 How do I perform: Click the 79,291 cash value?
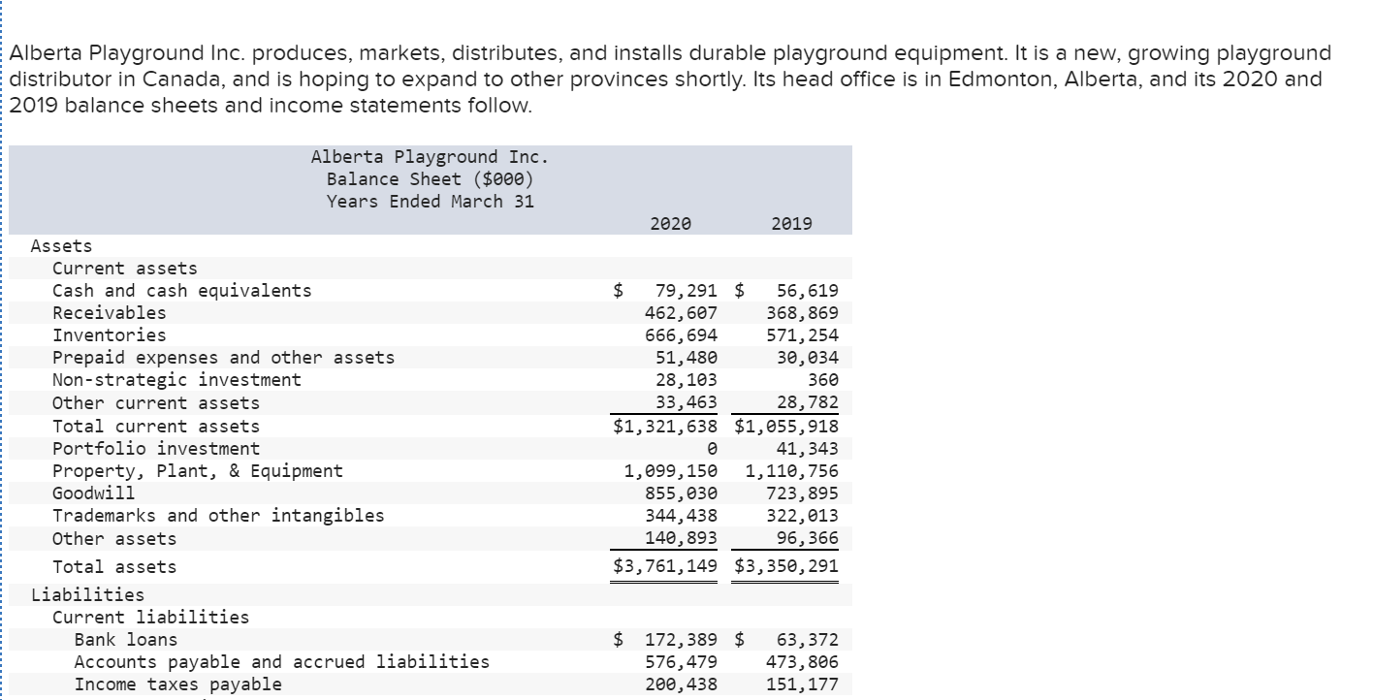687,291
